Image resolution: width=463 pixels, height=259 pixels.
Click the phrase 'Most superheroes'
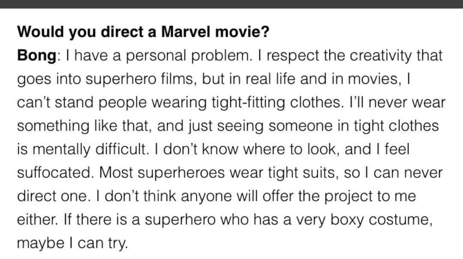[162, 173]
